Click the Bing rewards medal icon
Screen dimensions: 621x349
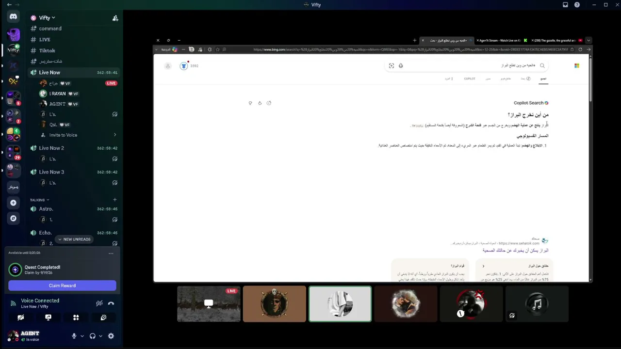(x=184, y=66)
